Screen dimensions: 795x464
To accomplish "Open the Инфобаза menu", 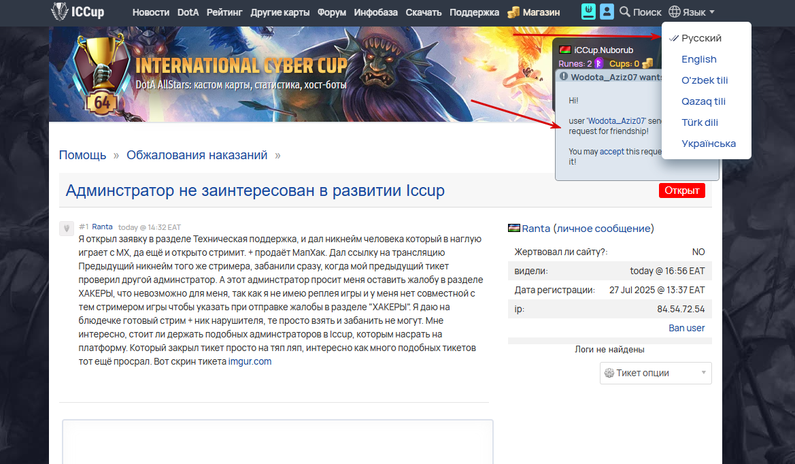I will click(x=375, y=12).
